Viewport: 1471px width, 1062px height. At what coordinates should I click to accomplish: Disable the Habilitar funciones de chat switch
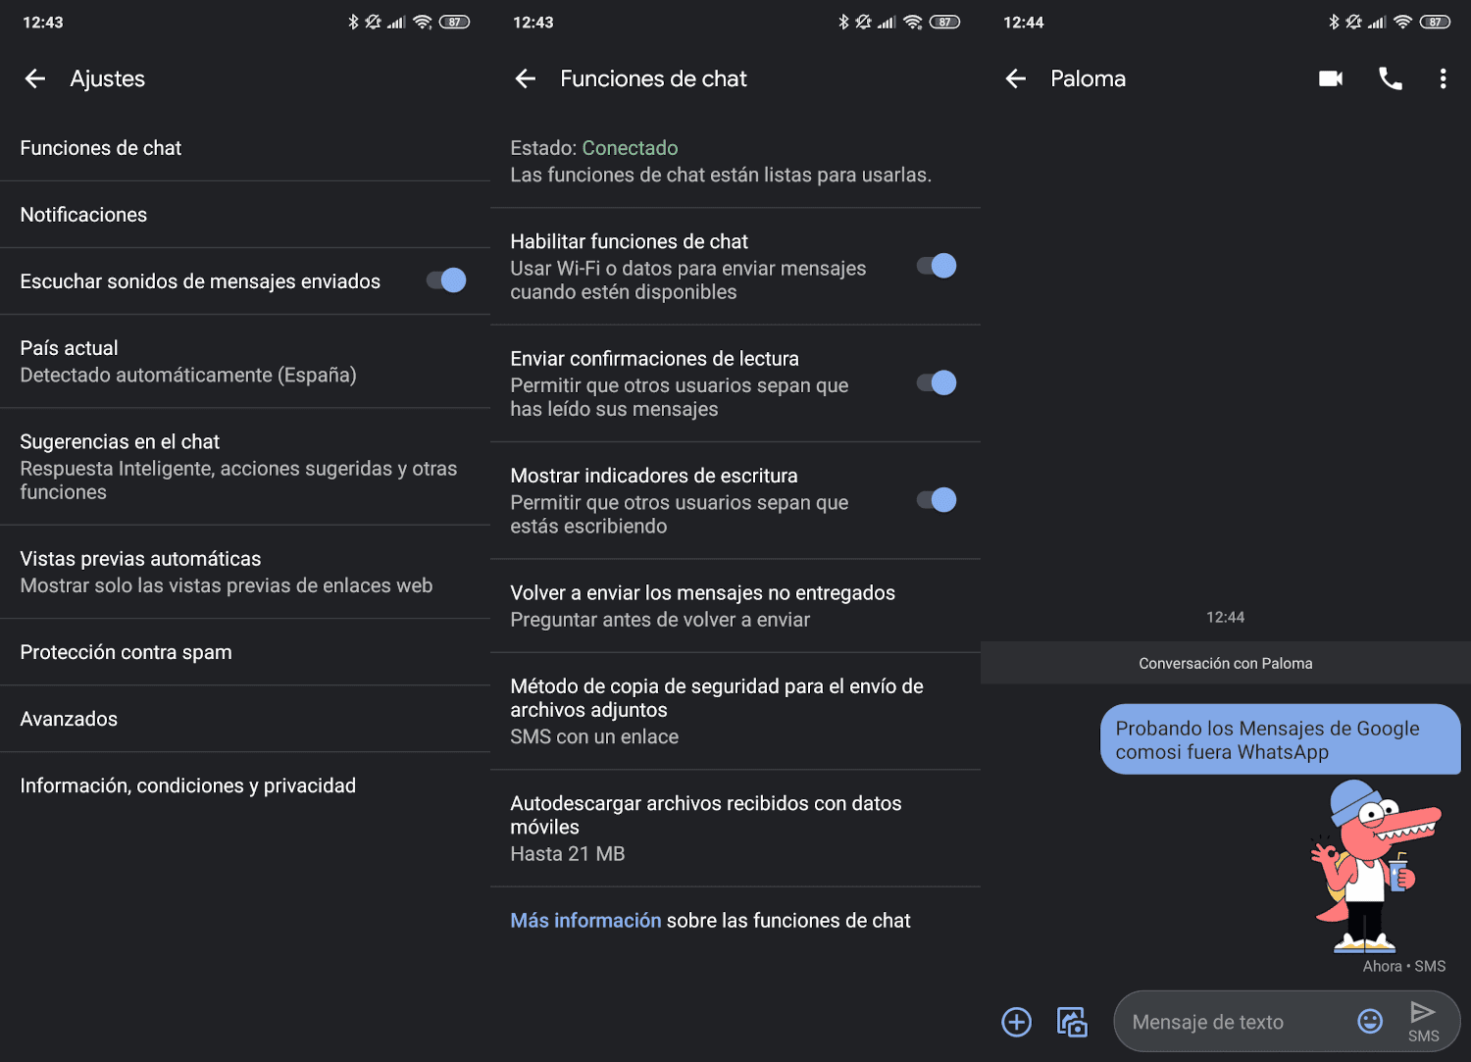(x=937, y=266)
